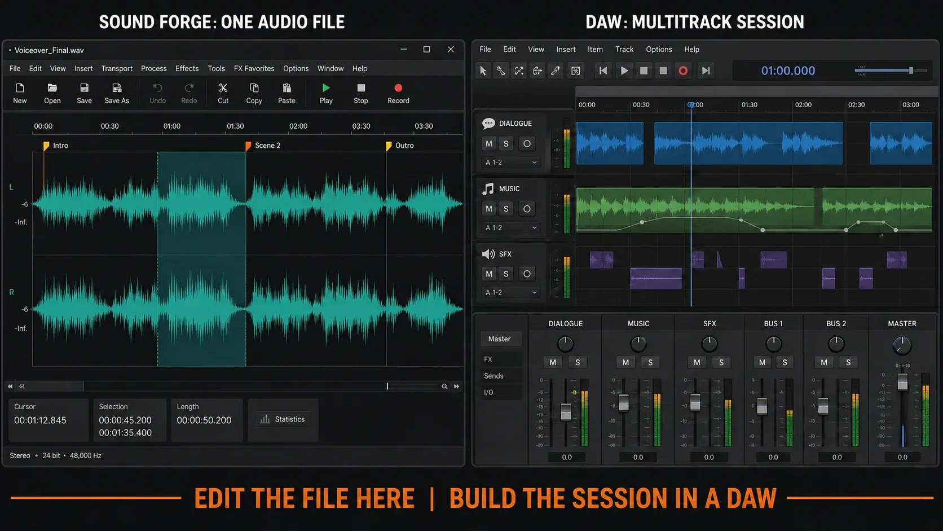The height and width of the screenshot is (531, 943).
Task: Stop playback in Sound Forge
Action: [361, 88]
